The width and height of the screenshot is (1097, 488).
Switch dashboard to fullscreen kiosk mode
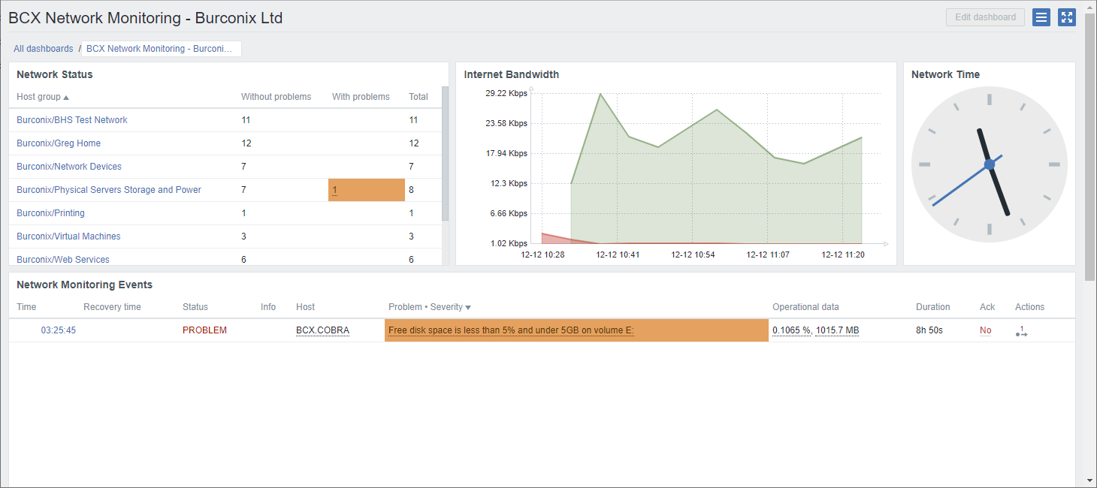point(1067,17)
